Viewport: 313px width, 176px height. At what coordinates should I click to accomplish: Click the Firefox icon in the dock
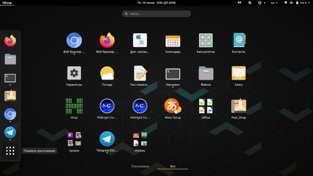coord(10,41)
